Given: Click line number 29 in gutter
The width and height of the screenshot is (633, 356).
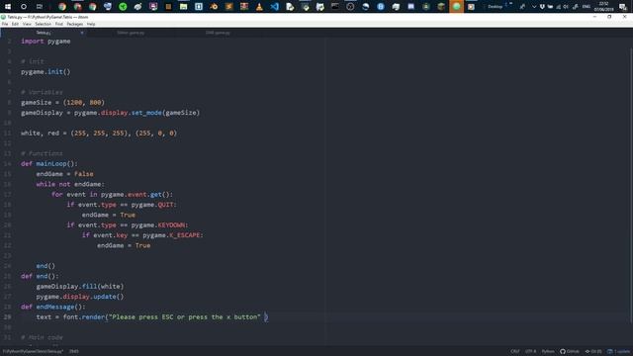Looking at the screenshot, I should (8, 316).
